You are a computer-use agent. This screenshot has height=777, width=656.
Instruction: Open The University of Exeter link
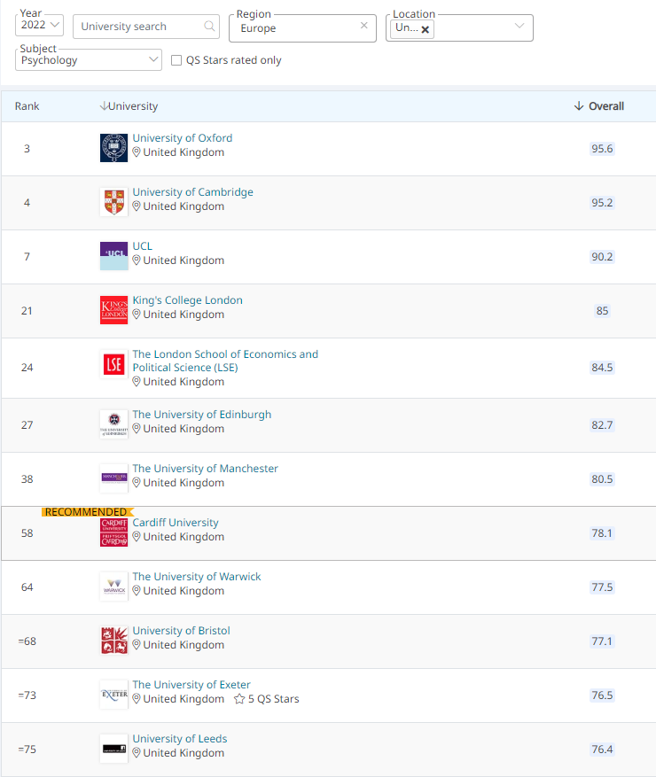click(x=191, y=684)
